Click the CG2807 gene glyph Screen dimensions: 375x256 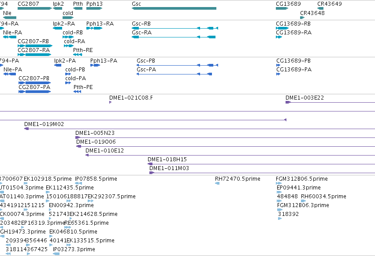35,8
